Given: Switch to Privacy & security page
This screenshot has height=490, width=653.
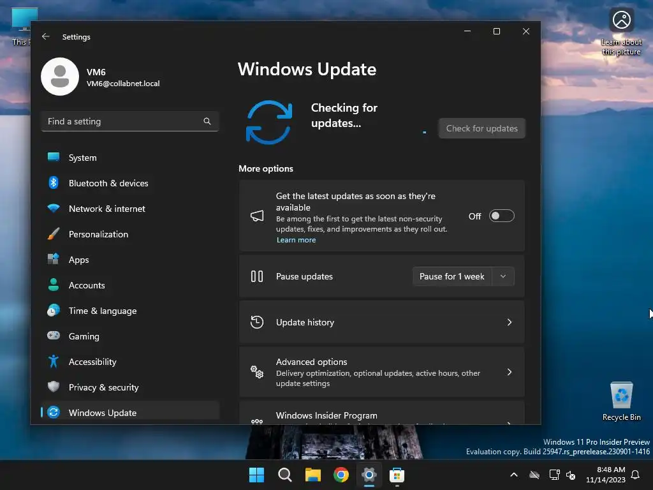Looking at the screenshot, I should 130,387.
